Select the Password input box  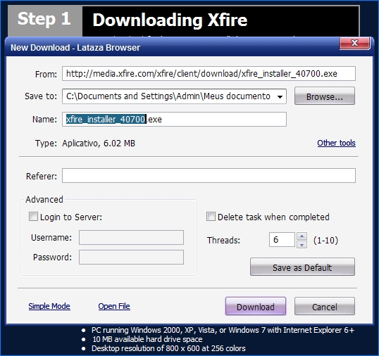[x=131, y=258]
